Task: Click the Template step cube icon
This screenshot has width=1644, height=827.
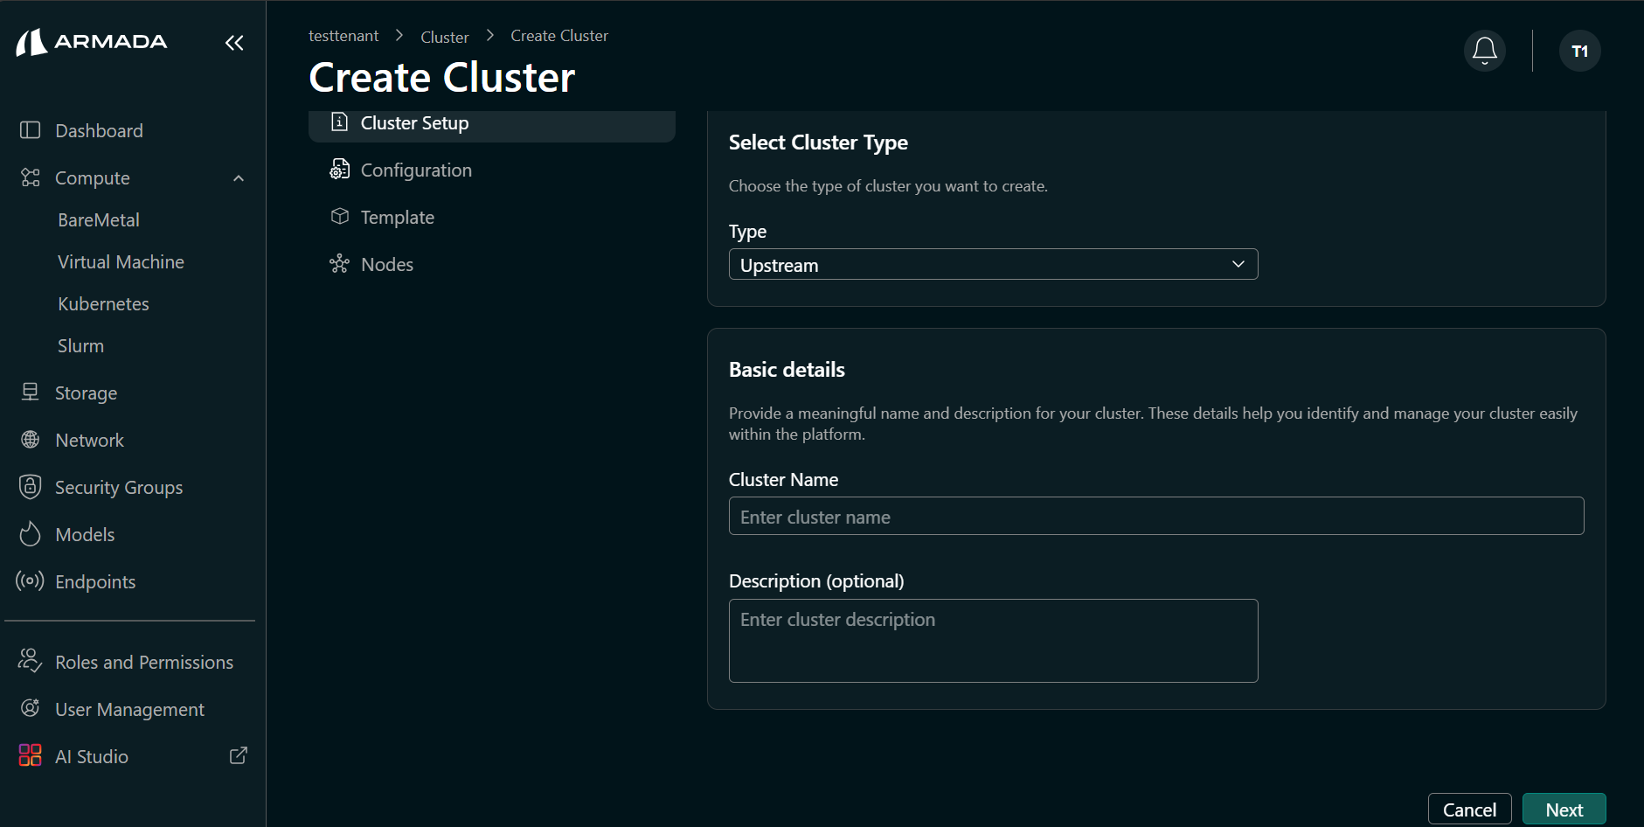Action: coord(340,216)
